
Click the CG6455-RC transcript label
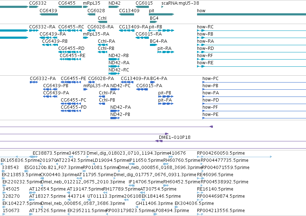71,27
